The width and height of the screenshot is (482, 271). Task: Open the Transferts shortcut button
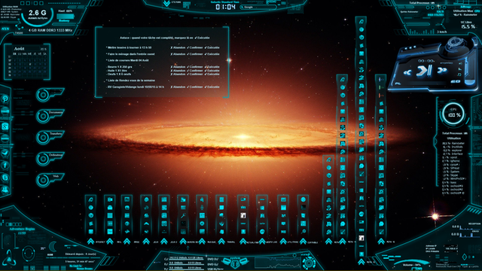(50, 137)
